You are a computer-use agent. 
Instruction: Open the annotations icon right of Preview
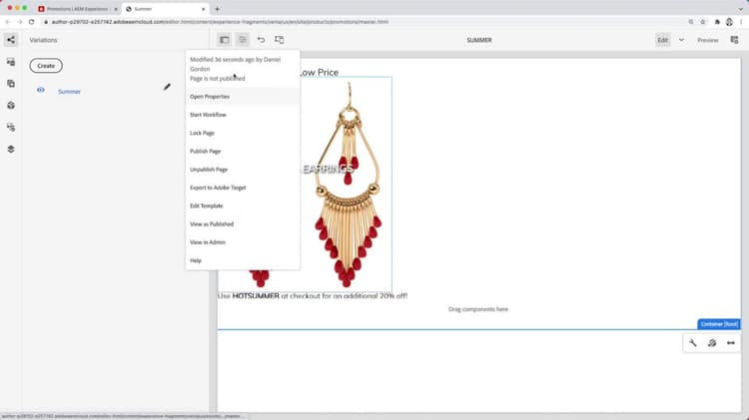pos(735,40)
